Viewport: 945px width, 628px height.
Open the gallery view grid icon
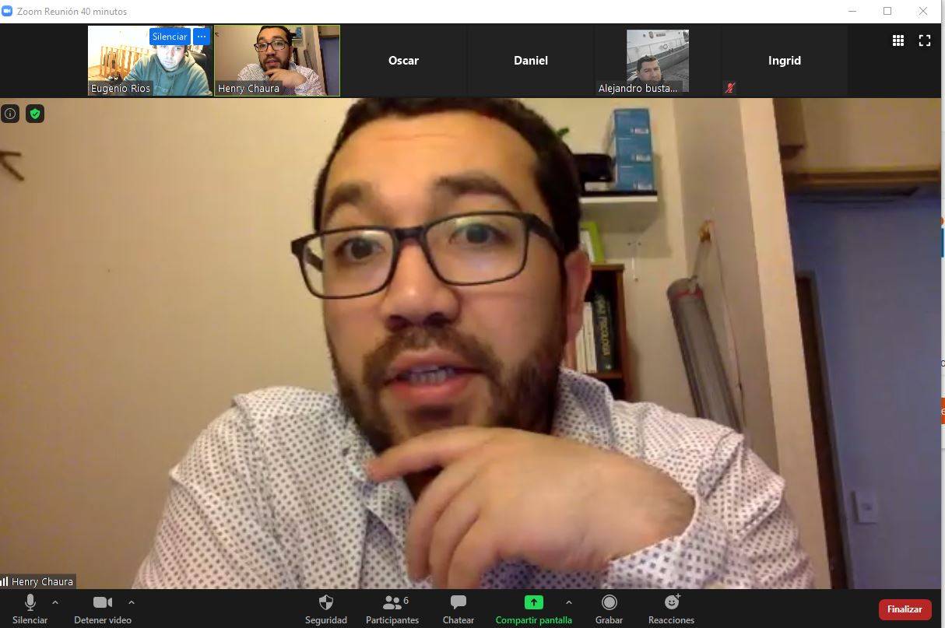point(898,40)
